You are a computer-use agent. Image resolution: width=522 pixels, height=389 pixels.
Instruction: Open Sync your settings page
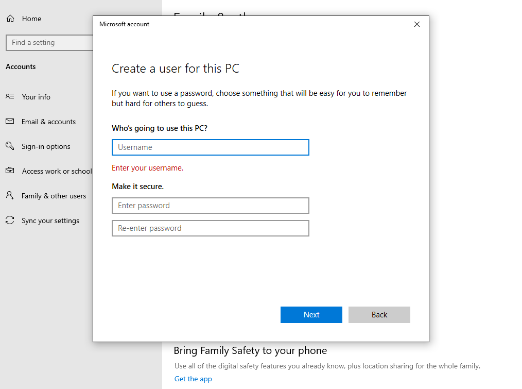coord(50,221)
